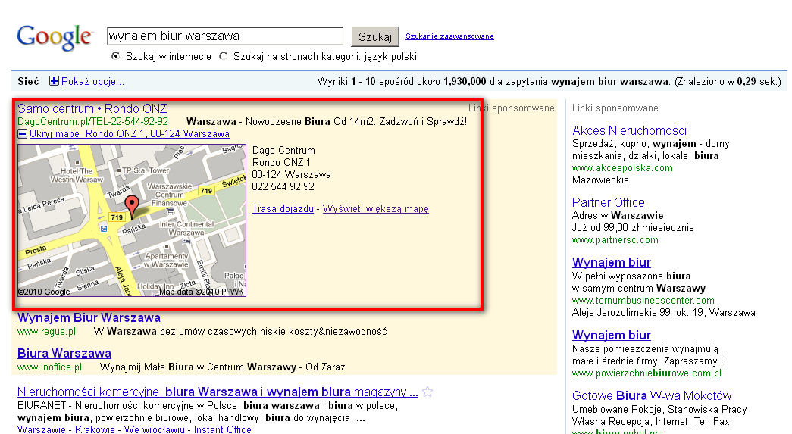Open Szukanie zaawansowane link

(x=449, y=36)
